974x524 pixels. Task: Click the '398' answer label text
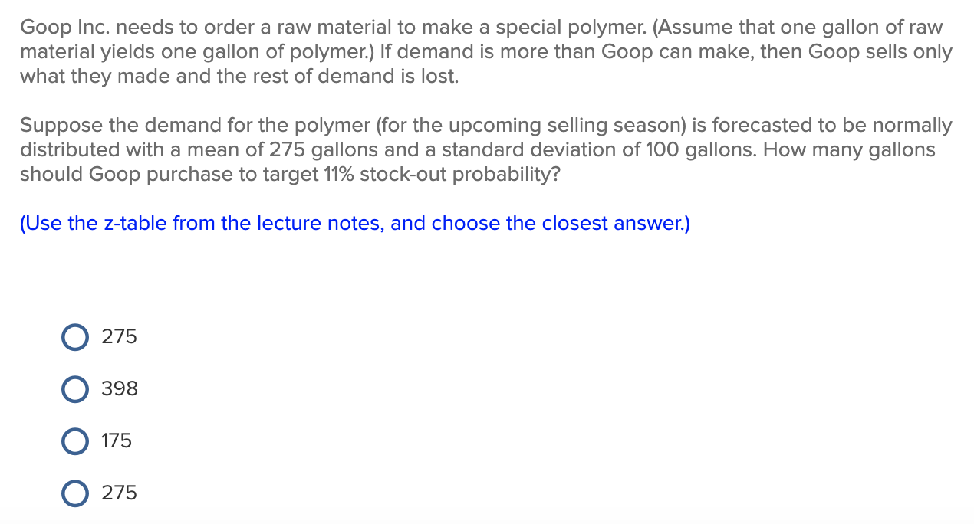pyautogui.click(x=120, y=389)
